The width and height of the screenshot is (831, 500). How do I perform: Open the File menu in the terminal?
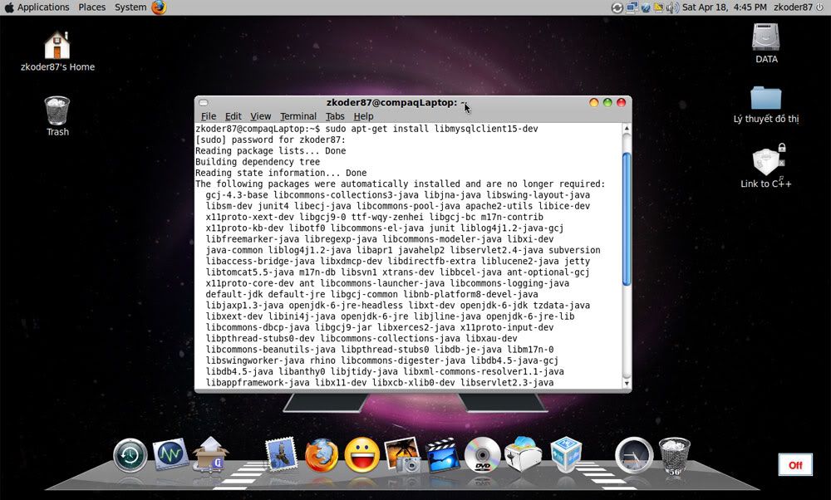209,116
